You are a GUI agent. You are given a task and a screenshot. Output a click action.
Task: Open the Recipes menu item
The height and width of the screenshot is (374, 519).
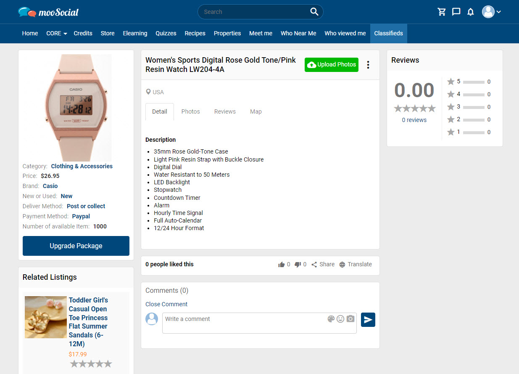195,33
